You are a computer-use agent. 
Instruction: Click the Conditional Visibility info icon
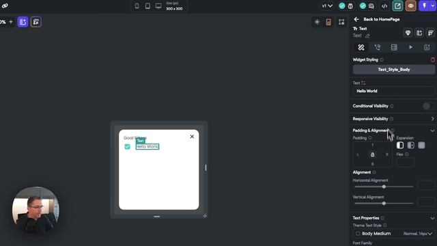click(x=391, y=106)
